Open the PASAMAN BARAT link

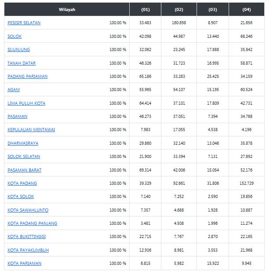25,170
